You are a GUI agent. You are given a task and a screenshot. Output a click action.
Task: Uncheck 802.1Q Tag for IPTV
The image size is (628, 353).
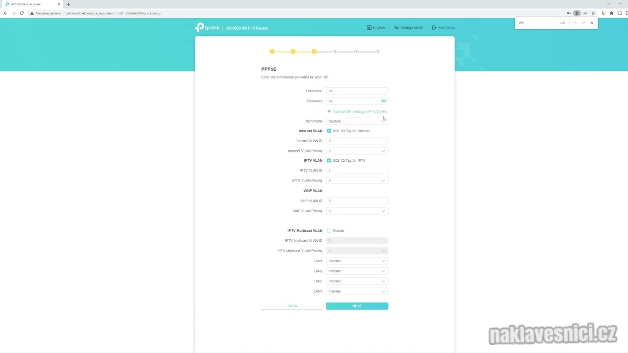click(329, 160)
